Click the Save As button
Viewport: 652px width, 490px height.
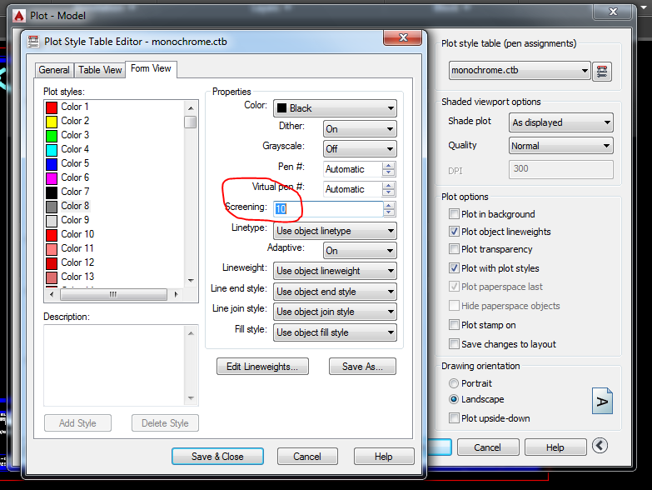tap(362, 367)
